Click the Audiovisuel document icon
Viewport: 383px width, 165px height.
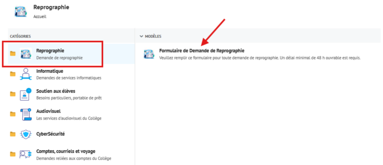26,114
